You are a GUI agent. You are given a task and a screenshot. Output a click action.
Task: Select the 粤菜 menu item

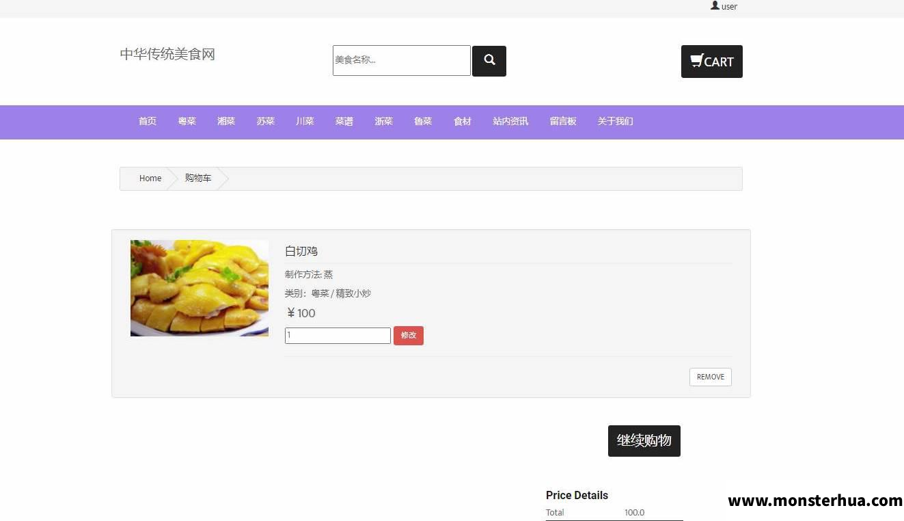(x=187, y=121)
